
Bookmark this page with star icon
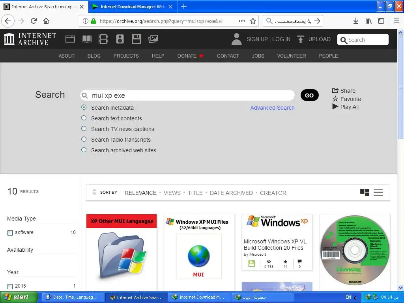point(253,21)
